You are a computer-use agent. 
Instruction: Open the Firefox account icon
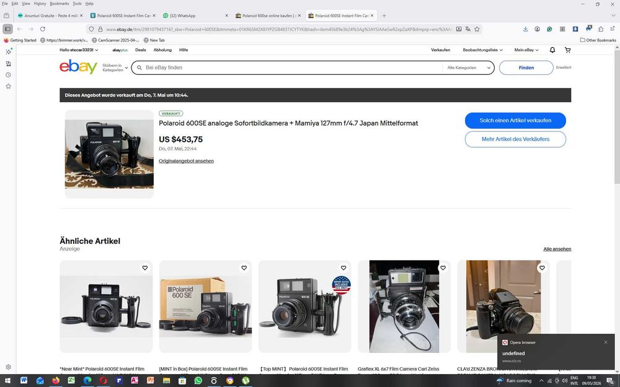pos(537,29)
